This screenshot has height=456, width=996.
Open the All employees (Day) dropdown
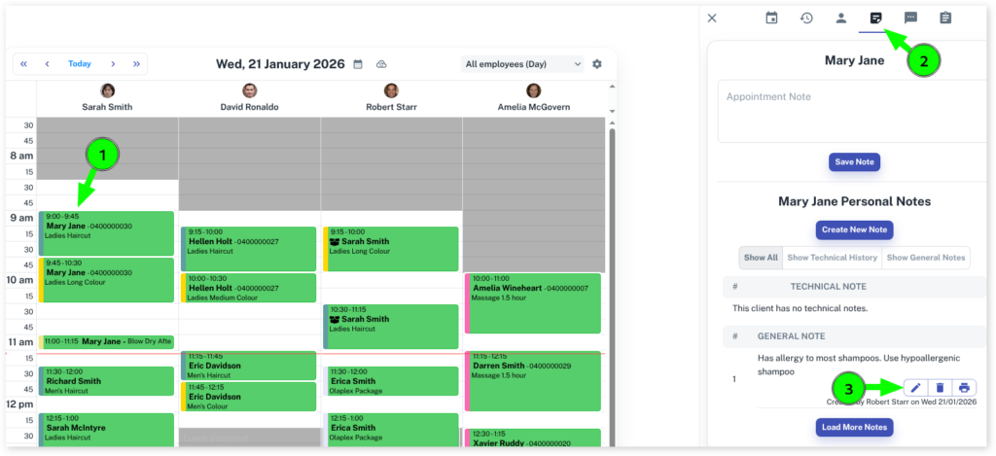click(x=522, y=64)
